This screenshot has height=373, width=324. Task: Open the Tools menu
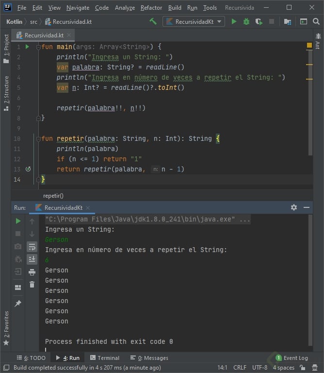click(210, 8)
